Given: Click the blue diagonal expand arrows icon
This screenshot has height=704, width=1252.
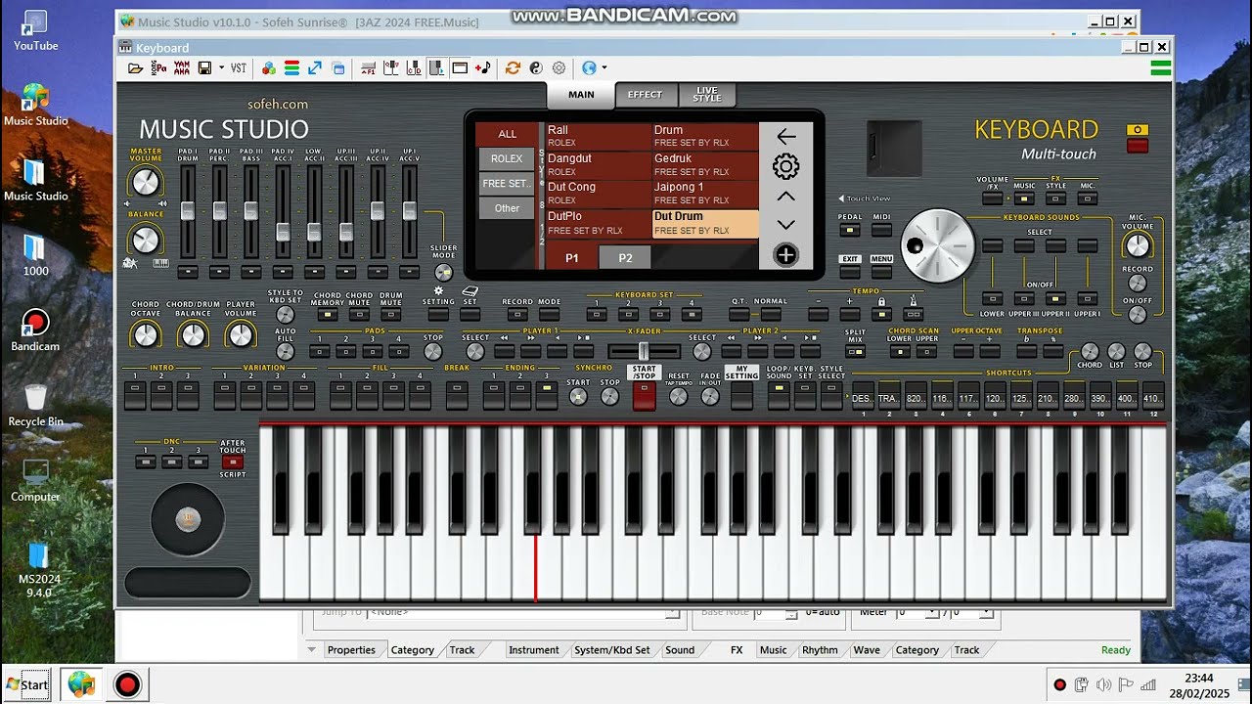Looking at the screenshot, I should click(x=315, y=68).
